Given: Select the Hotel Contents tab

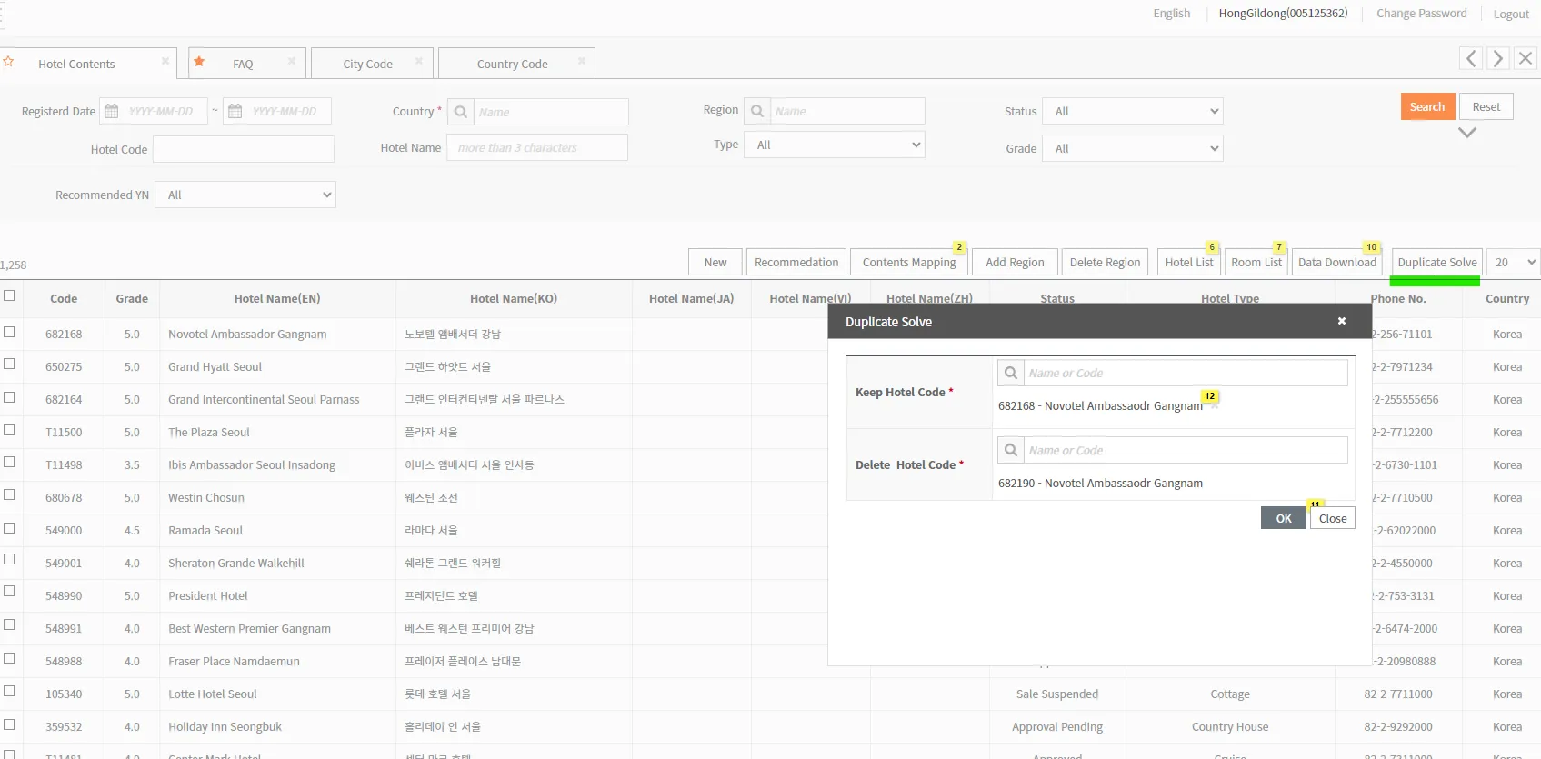Looking at the screenshot, I should click(76, 64).
